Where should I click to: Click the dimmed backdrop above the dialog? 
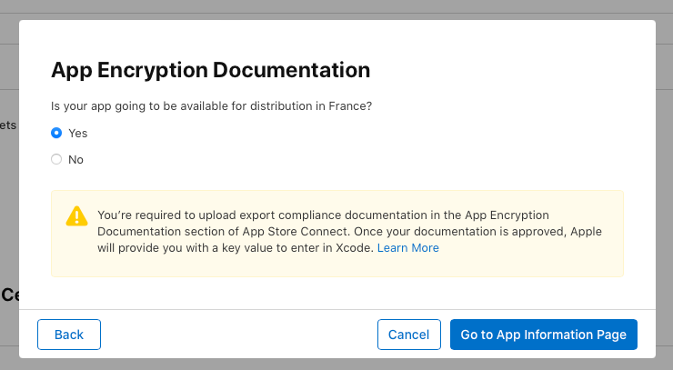(x=336, y=9)
